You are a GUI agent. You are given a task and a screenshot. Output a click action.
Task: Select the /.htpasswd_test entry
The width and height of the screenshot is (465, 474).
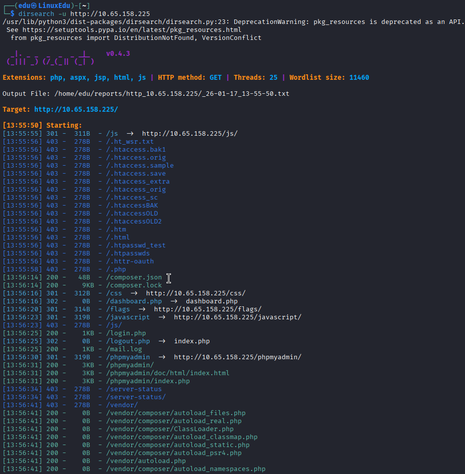tap(136, 245)
